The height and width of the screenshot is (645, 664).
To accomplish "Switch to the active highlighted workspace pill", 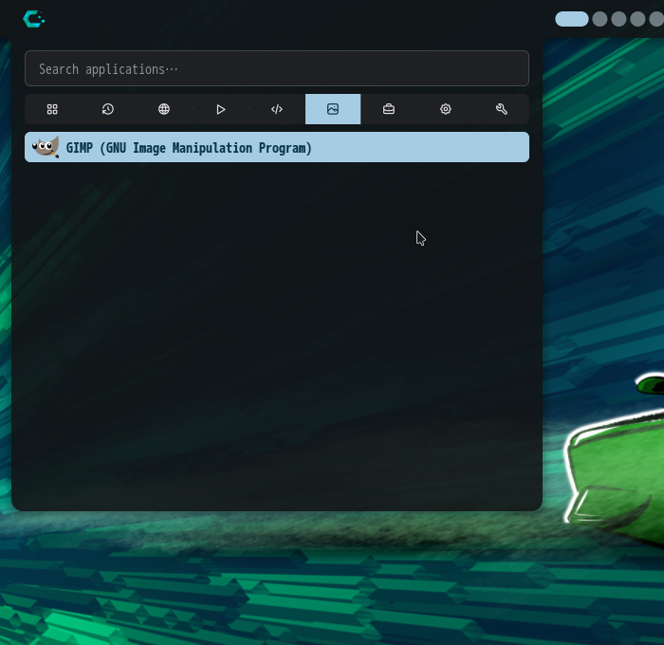I will 572,19.
